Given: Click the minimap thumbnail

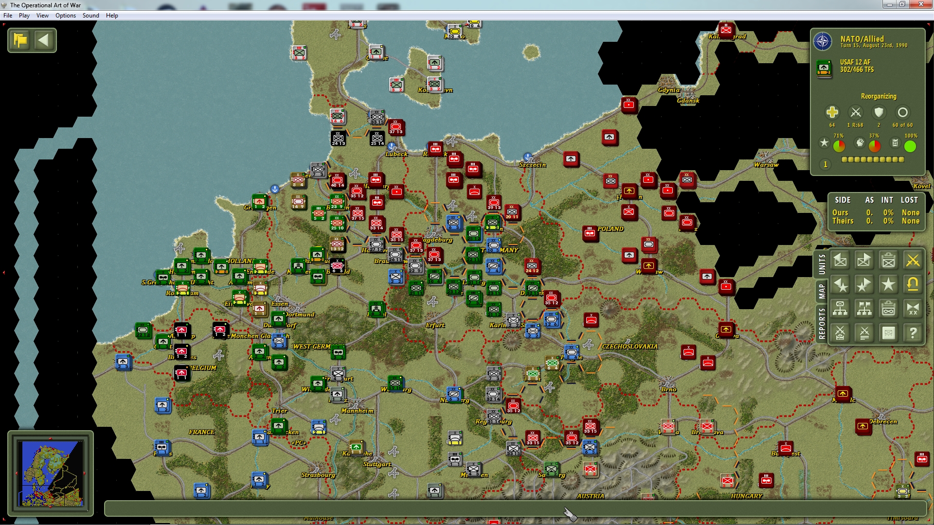Looking at the screenshot, I should click(51, 473).
